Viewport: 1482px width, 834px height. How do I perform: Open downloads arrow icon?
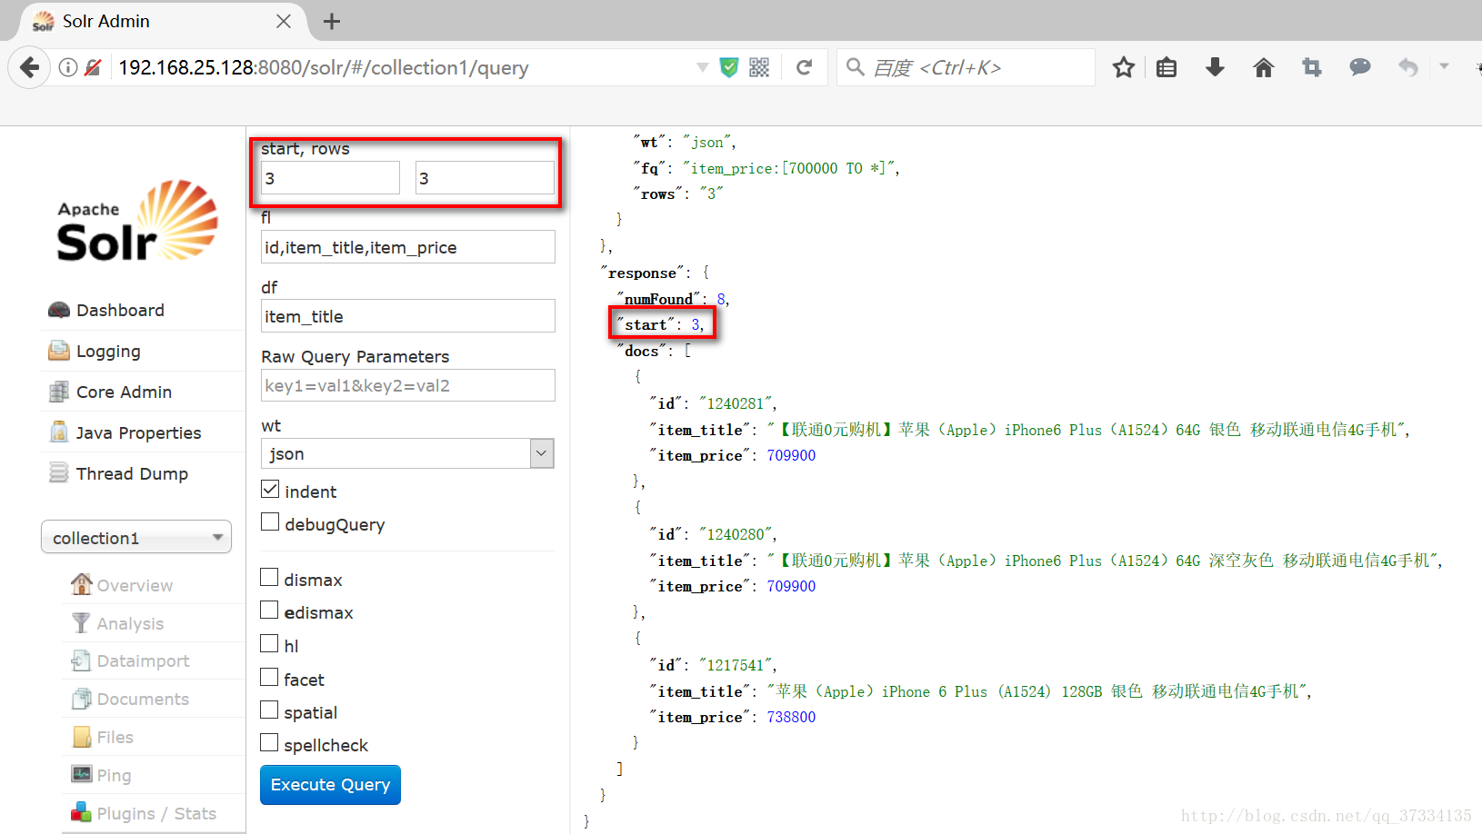click(1215, 67)
